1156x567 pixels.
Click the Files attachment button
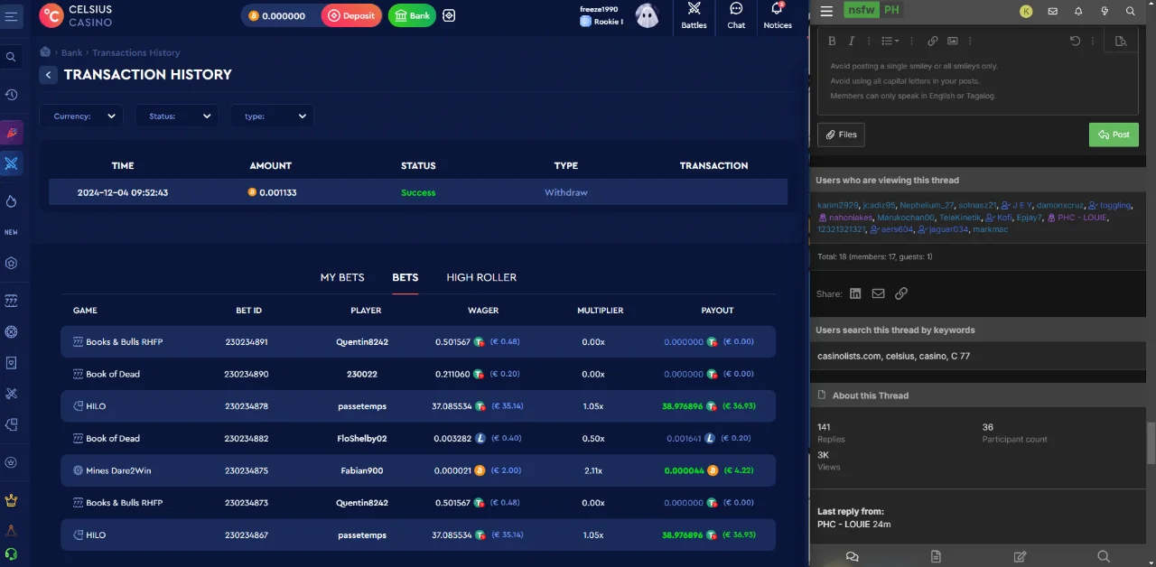point(841,135)
